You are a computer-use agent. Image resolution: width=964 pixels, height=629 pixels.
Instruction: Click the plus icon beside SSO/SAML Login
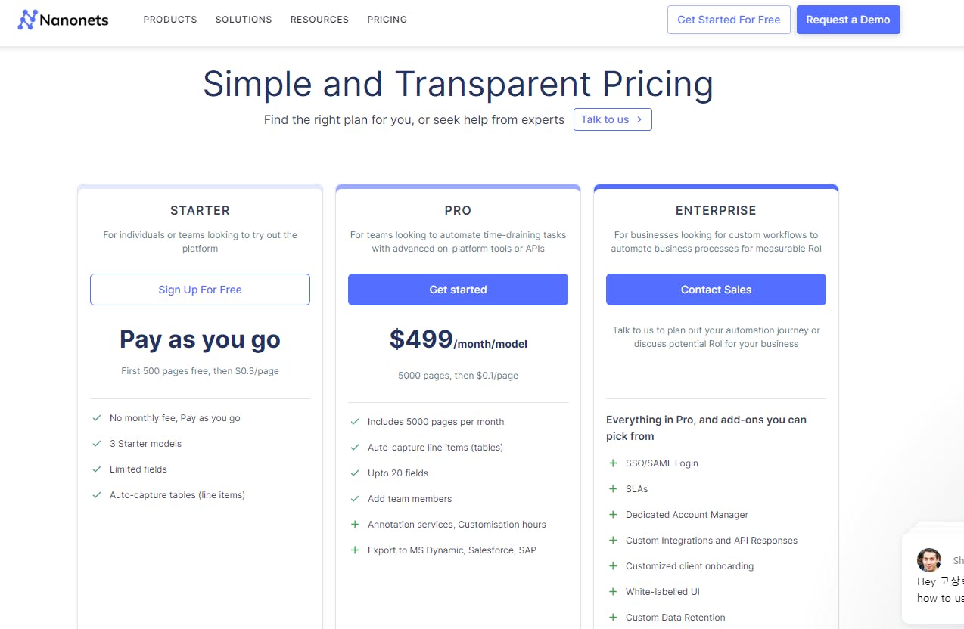click(613, 463)
